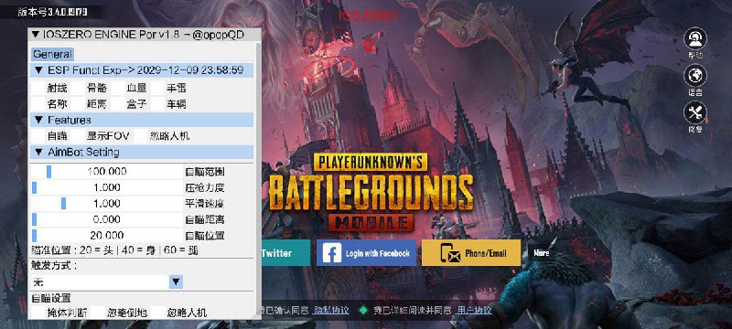Image resolution: width=732 pixels, height=329 pixels.
Task: Open the 修复 repair tools icon
Action: tap(695, 113)
